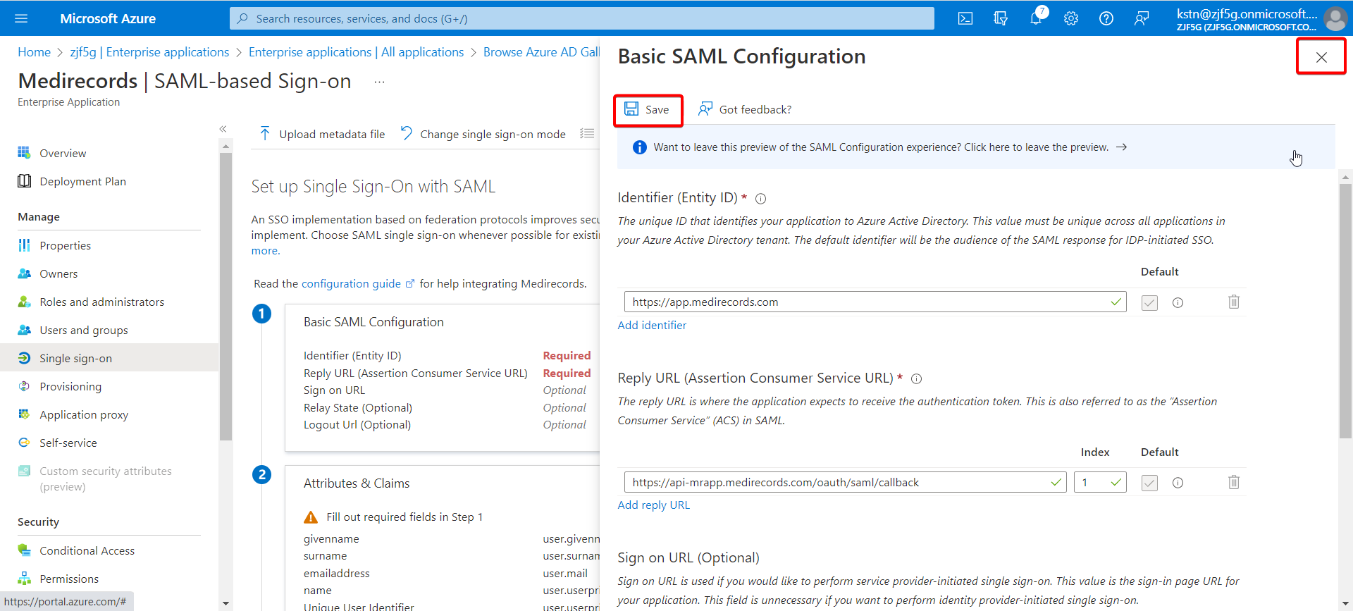Open the Directories and subscriptions filter icon
1353x611 pixels.
tap(1001, 18)
